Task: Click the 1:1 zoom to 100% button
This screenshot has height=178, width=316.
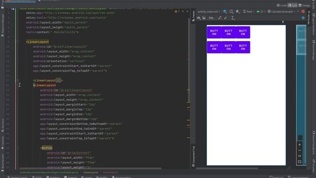Action: (x=300, y=156)
